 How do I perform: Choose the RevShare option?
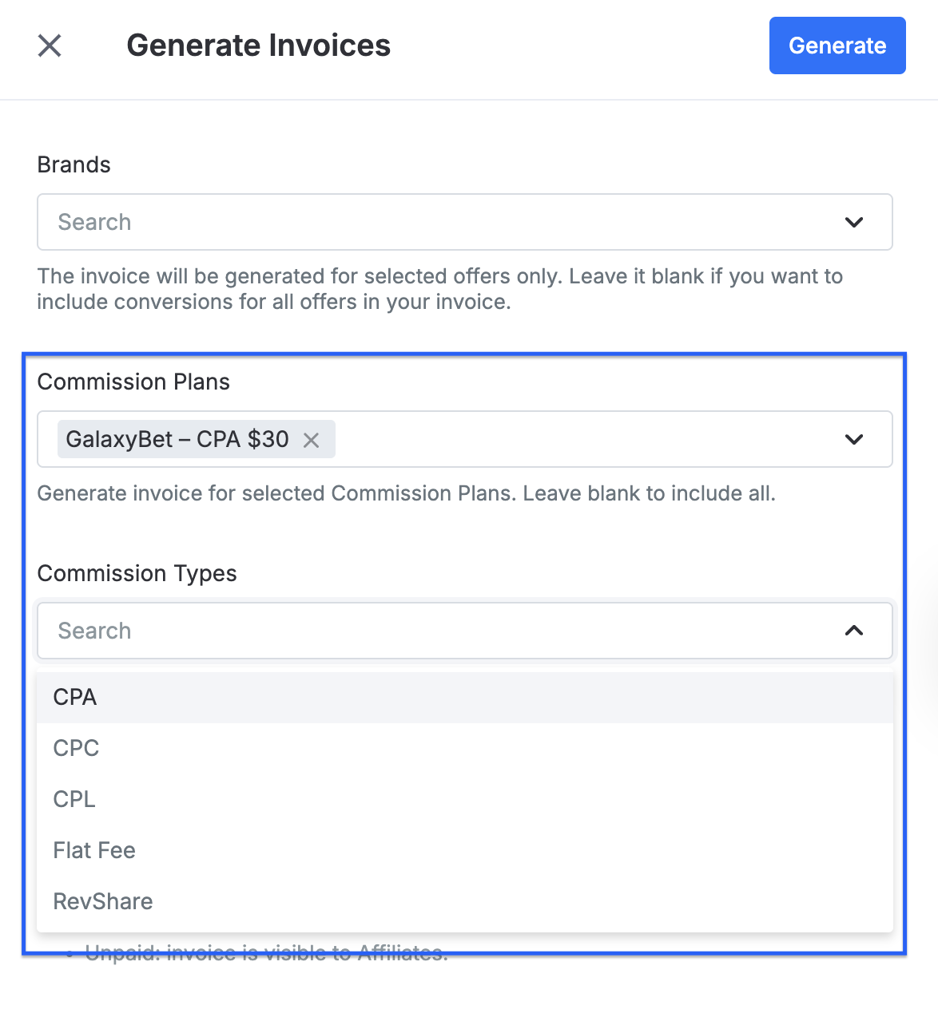(465, 901)
